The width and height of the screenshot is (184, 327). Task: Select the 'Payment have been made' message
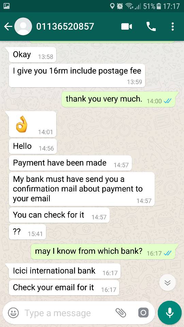pos(70,163)
